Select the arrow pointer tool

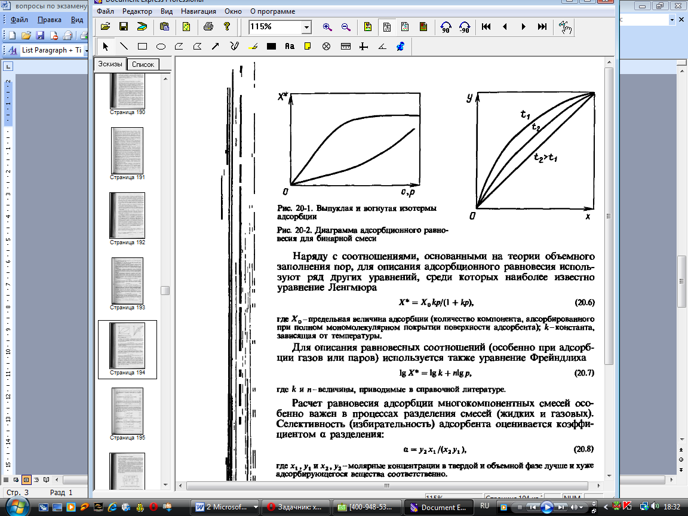[x=105, y=46]
